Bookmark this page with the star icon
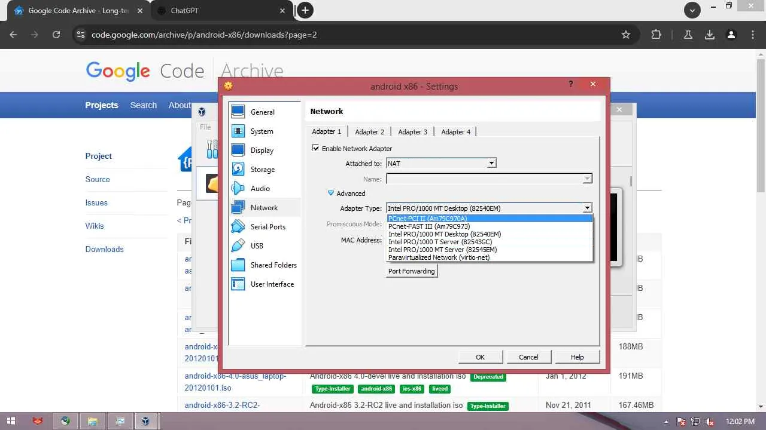766x430 pixels. click(626, 35)
